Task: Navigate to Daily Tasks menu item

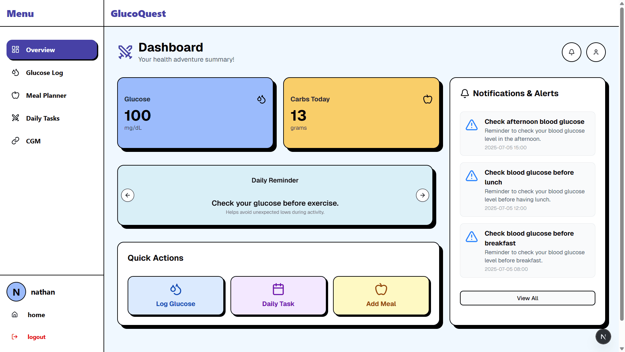Action: (x=43, y=118)
